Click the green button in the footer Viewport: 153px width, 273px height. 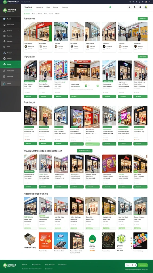point(143,265)
